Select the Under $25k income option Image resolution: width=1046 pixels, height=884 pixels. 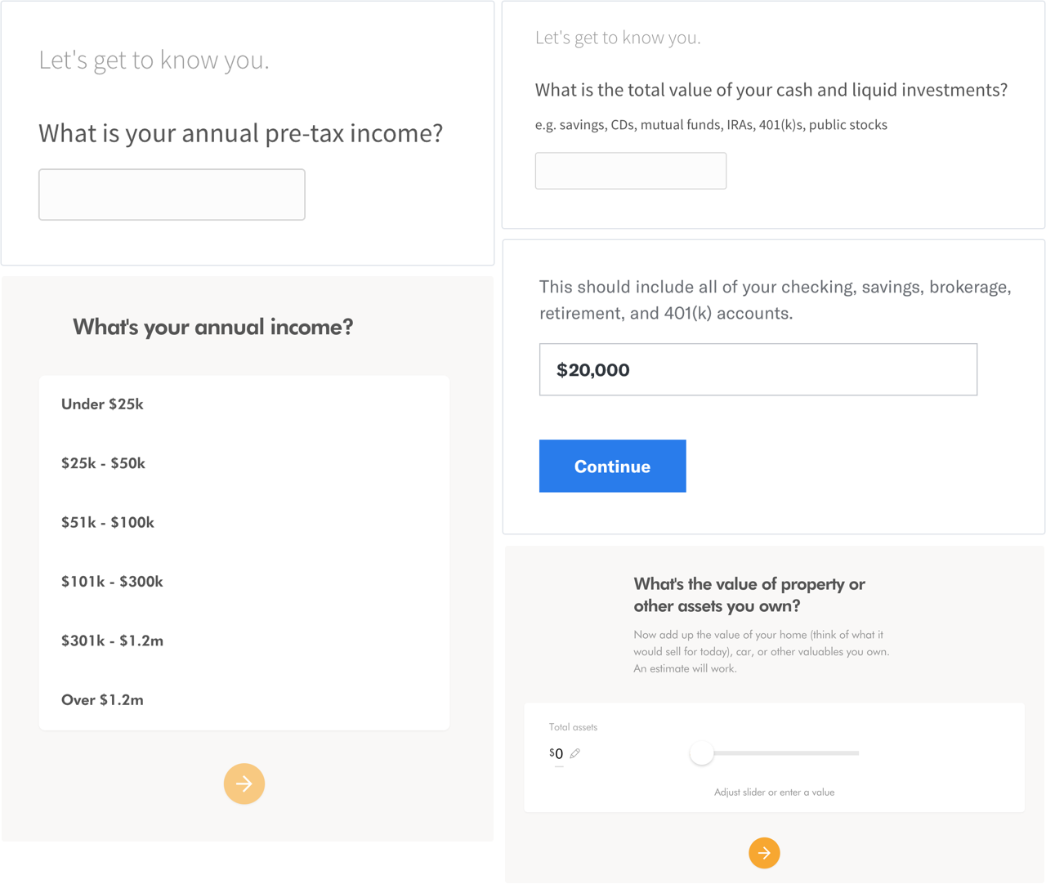pos(102,404)
